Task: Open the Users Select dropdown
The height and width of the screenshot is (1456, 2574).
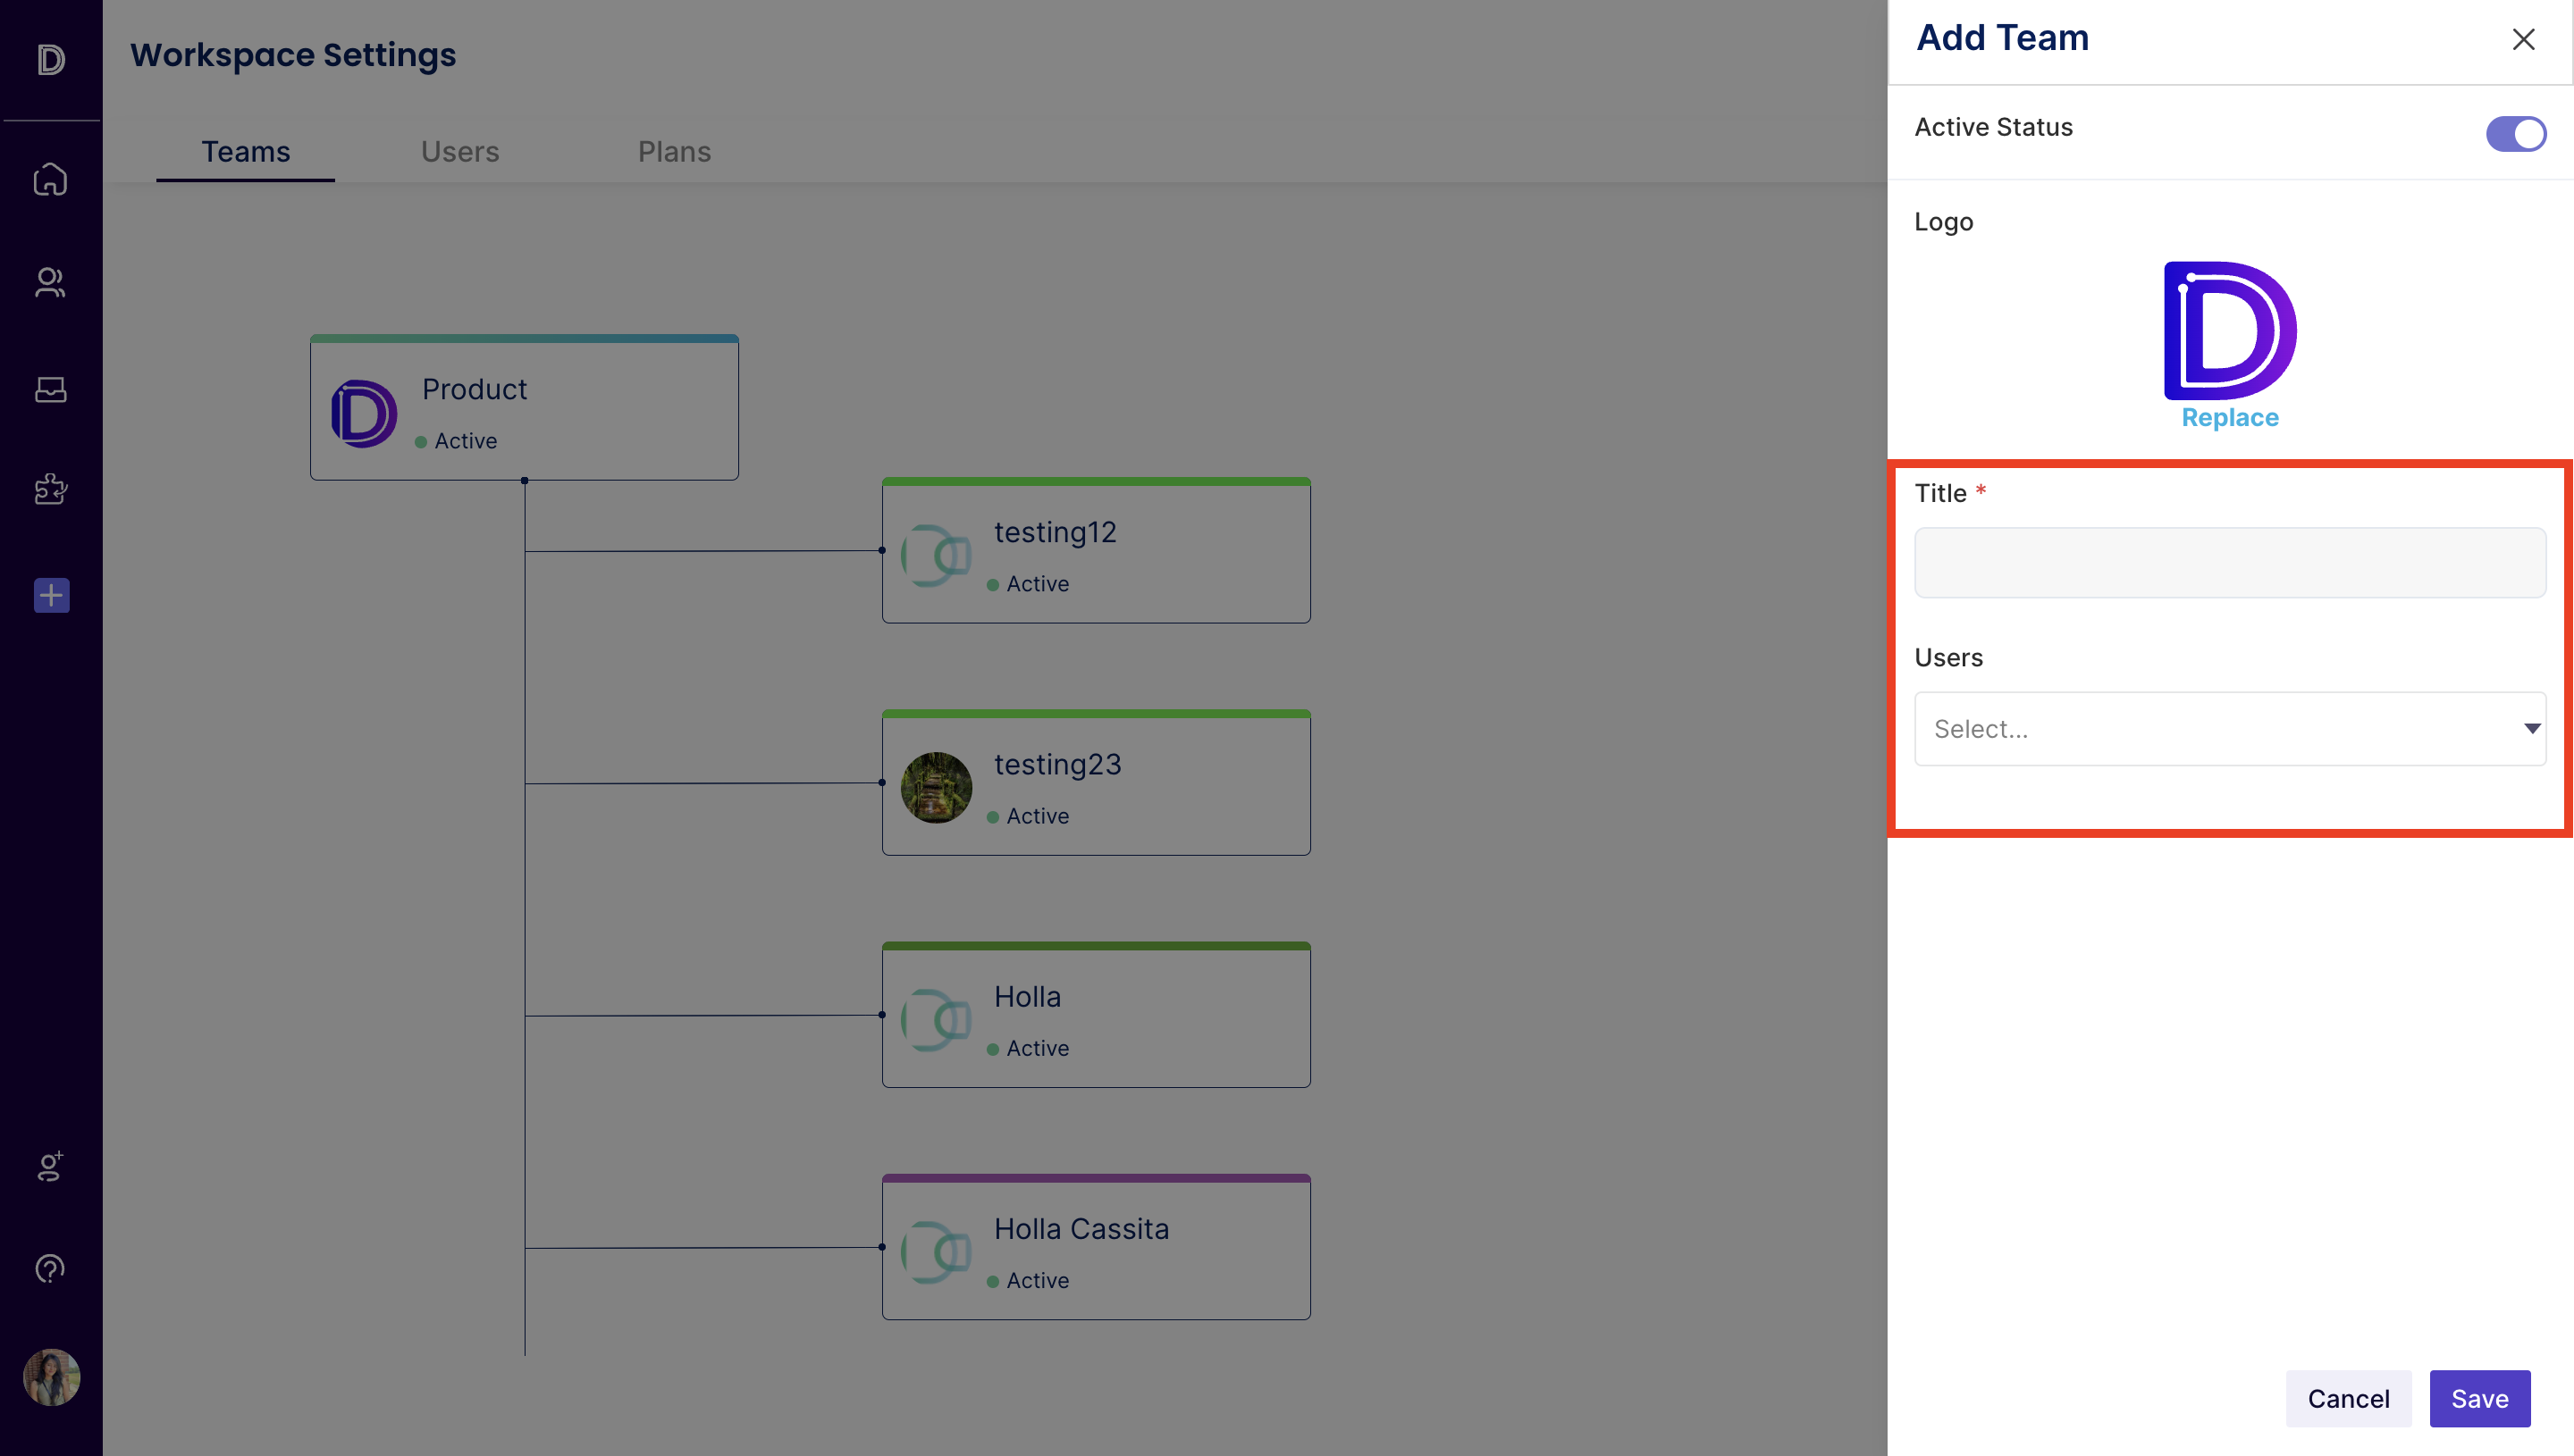Action: click(x=2230, y=728)
